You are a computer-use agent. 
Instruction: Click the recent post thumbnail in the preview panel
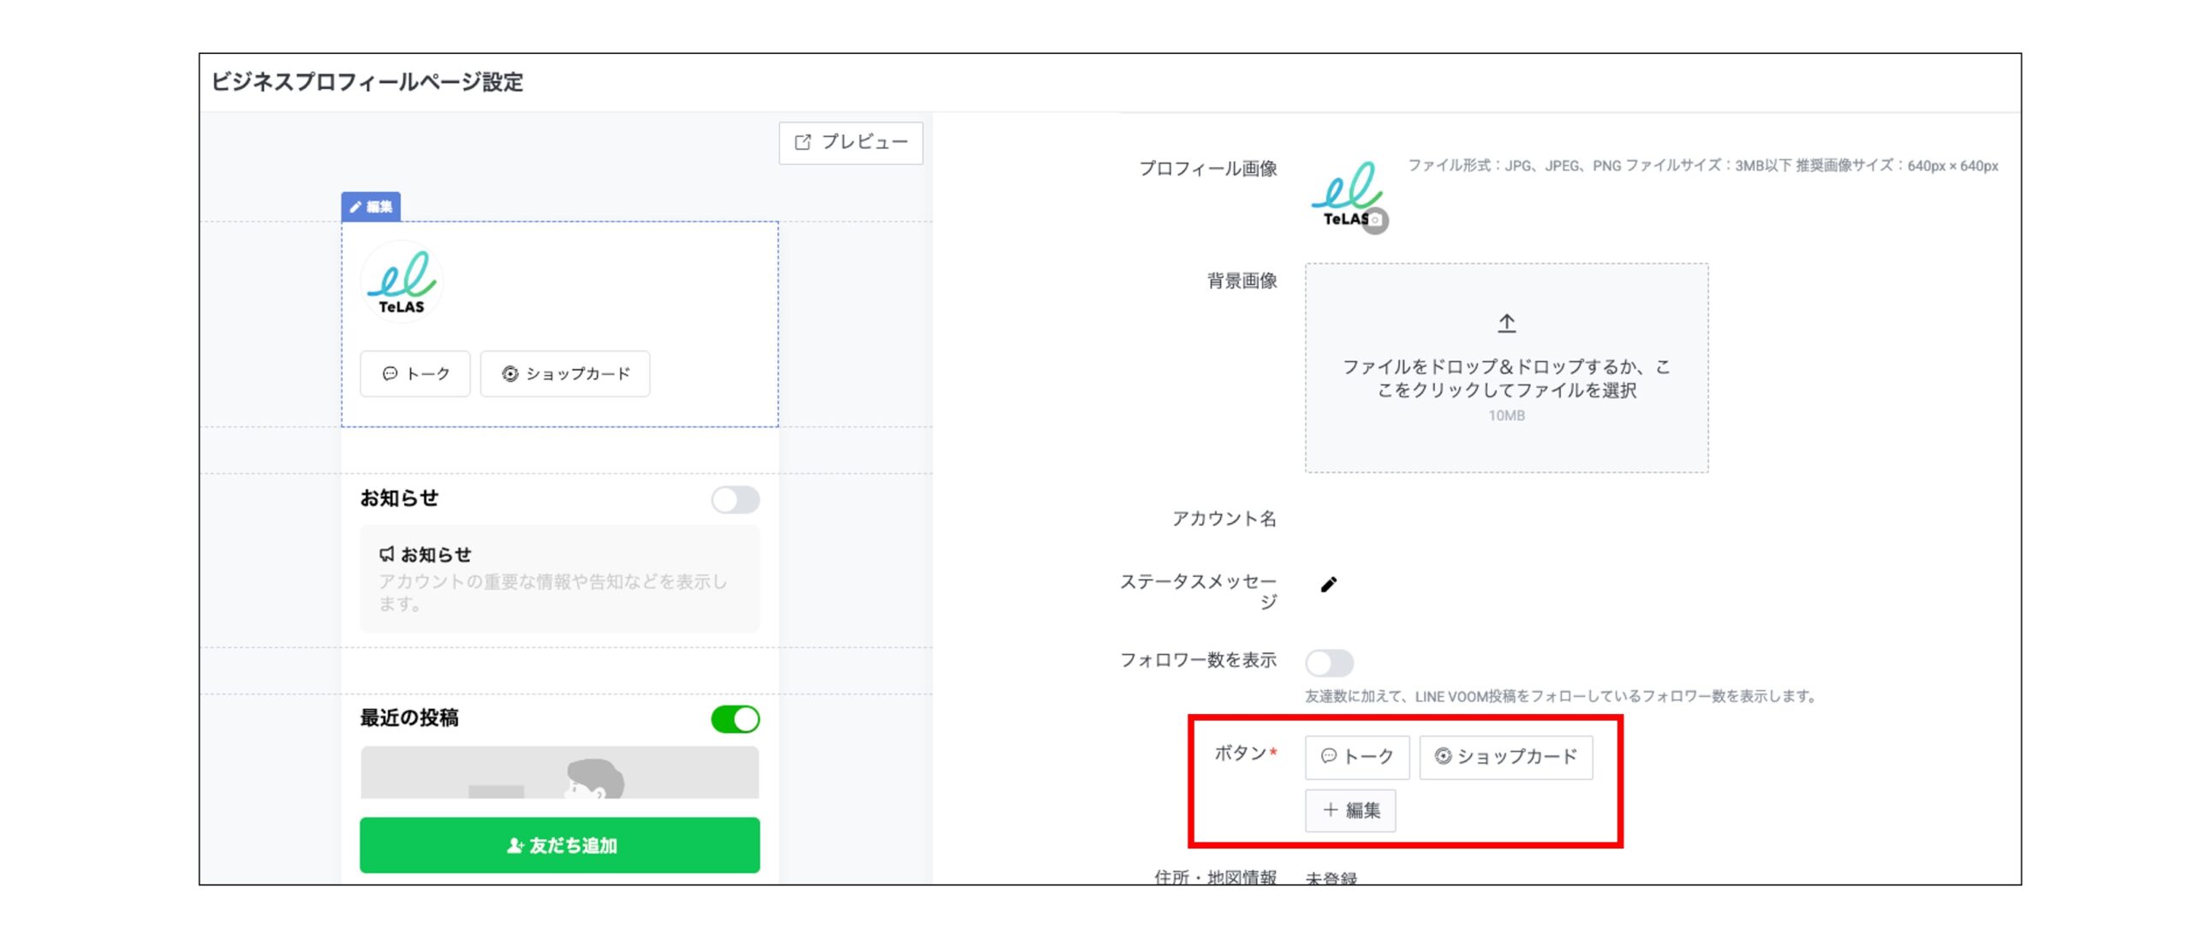pyautogui.click(x=559, y=773)
